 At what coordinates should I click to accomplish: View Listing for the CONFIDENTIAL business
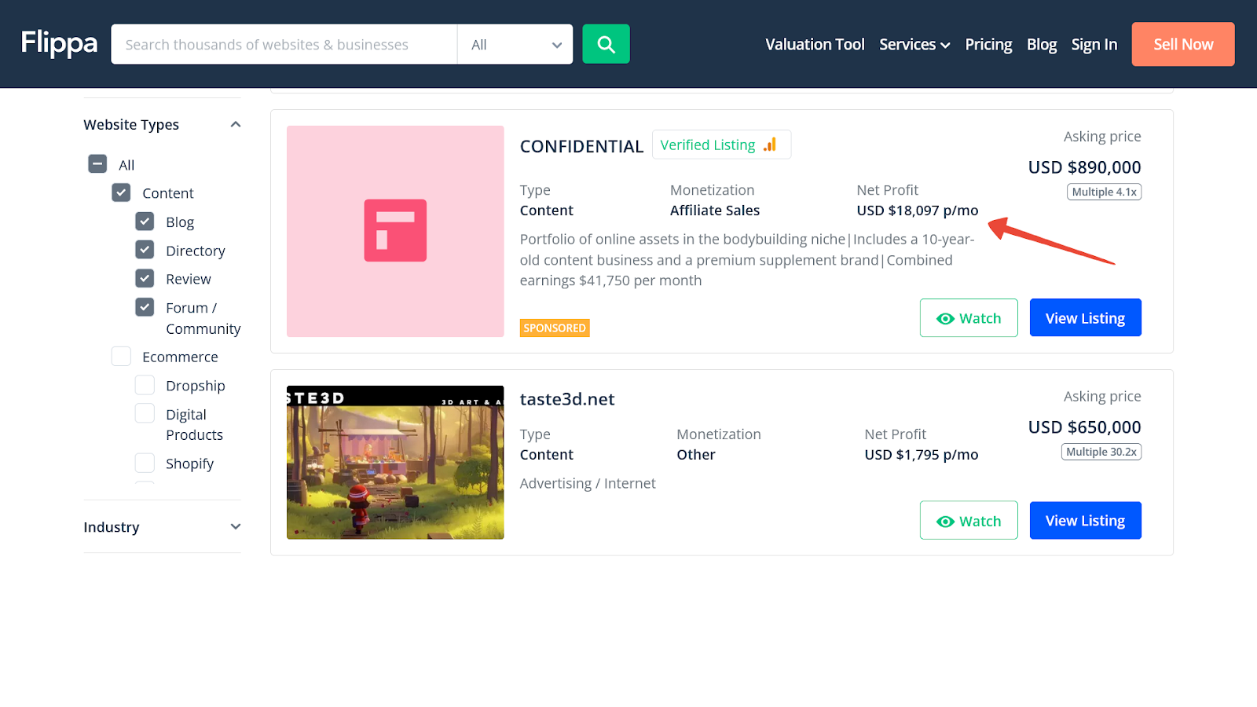pos(1086,317)
